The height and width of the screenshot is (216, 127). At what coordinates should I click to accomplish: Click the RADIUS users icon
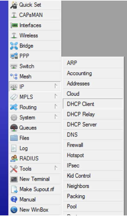[14, 158]
